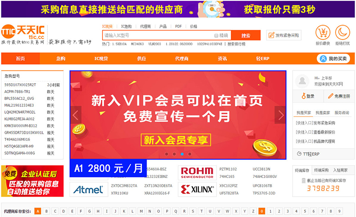This screenshot has height=217, width=356.
Task: Select the first carousel indicator dot
Action: [x=167, y=154]
